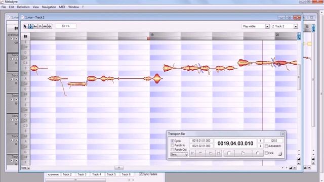The height and width of the screenshot is (182, 324).
Task: Click the cycle end field 0021.02.01.000
Action: pos(201,146)
